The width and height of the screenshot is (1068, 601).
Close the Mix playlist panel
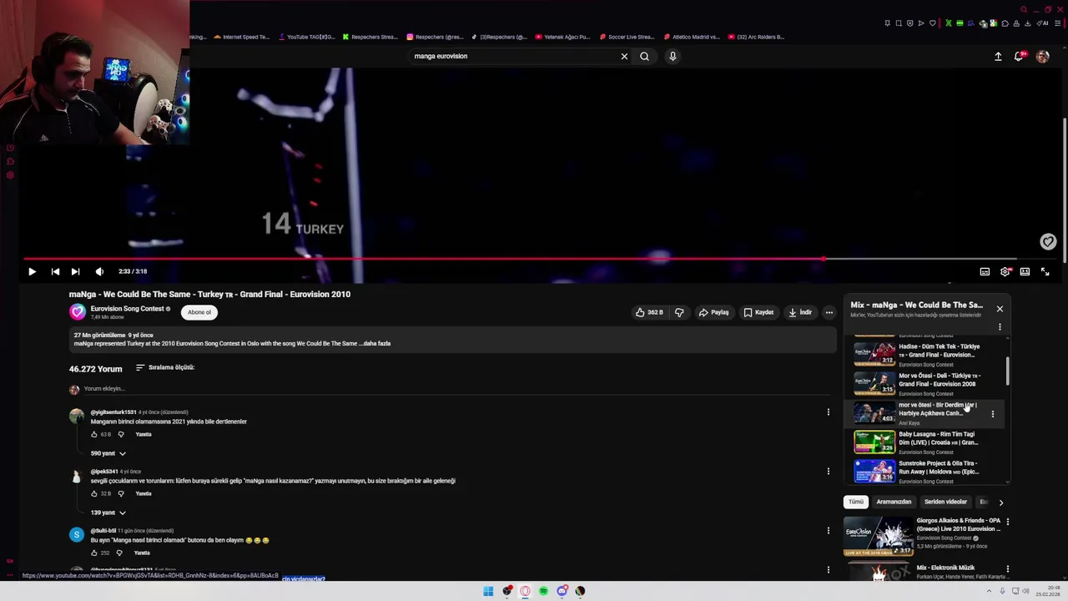coord(1000,309)
